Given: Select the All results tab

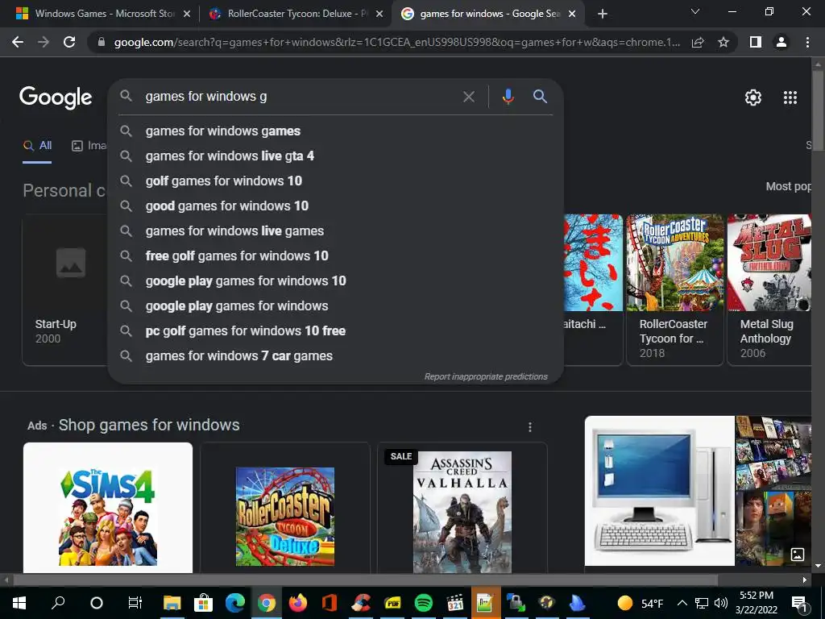Looking at the screenshot, I should pyautogui.click(x=37, y=146).
